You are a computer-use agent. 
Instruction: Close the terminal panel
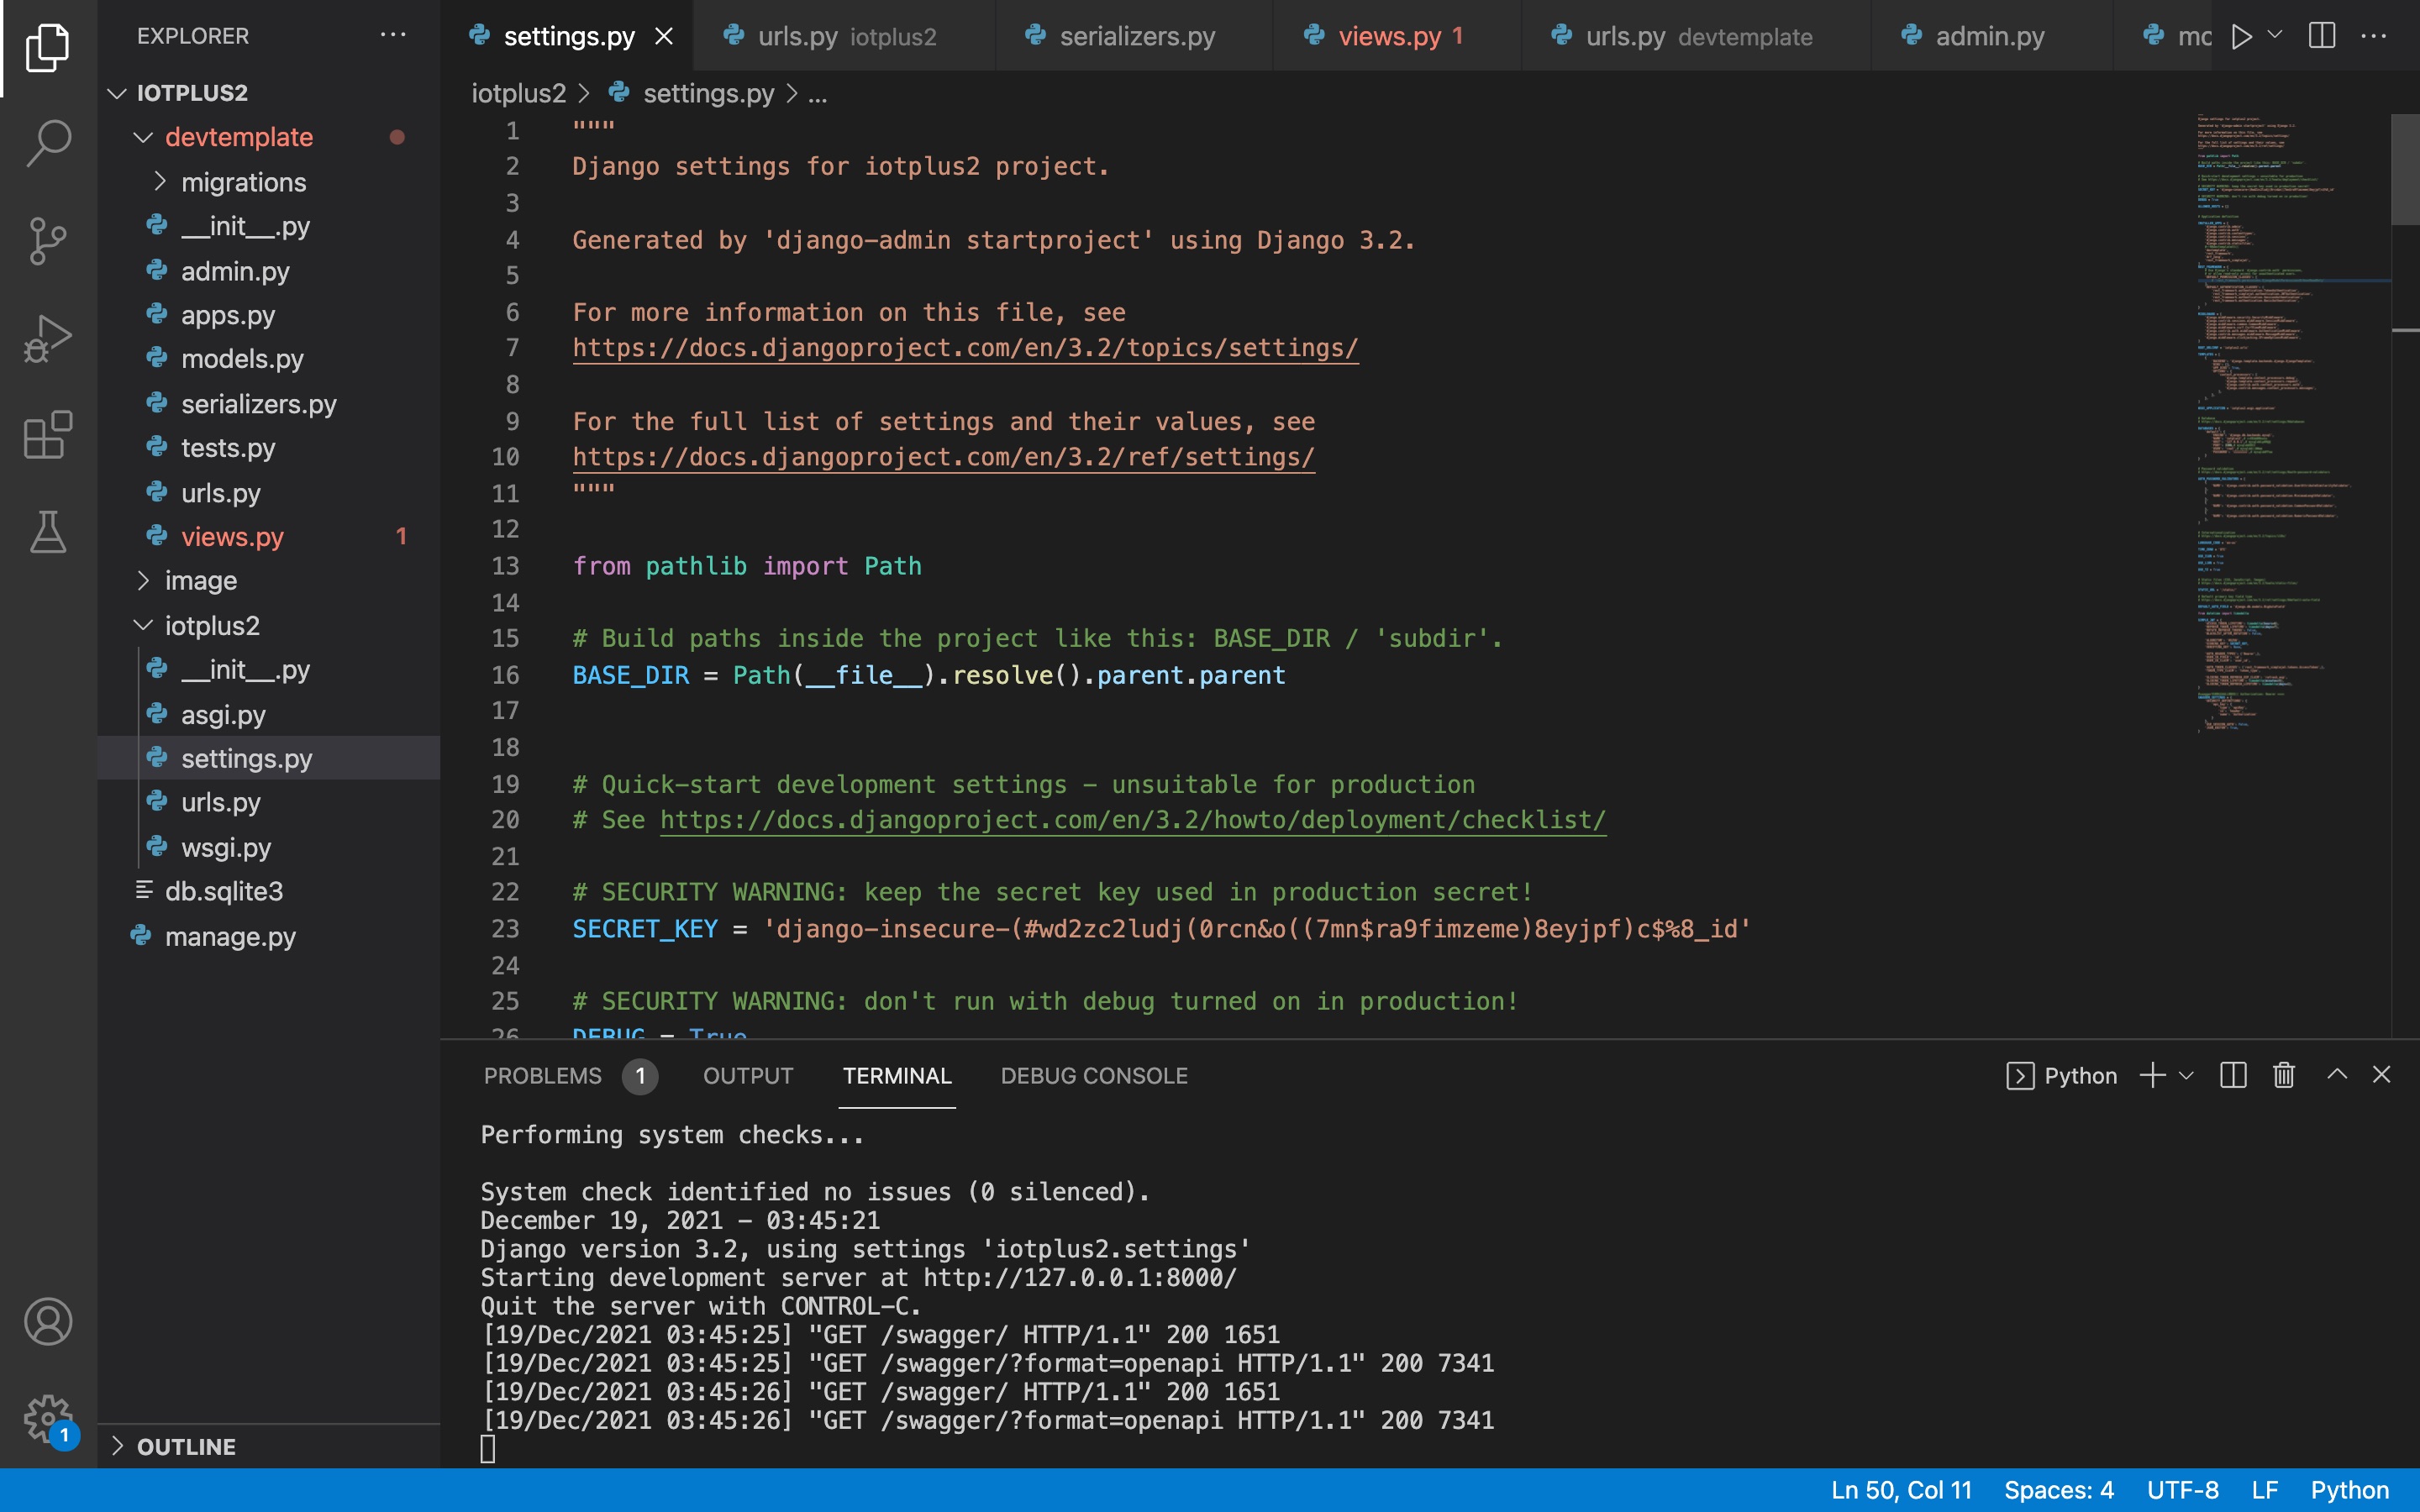2382,1074
